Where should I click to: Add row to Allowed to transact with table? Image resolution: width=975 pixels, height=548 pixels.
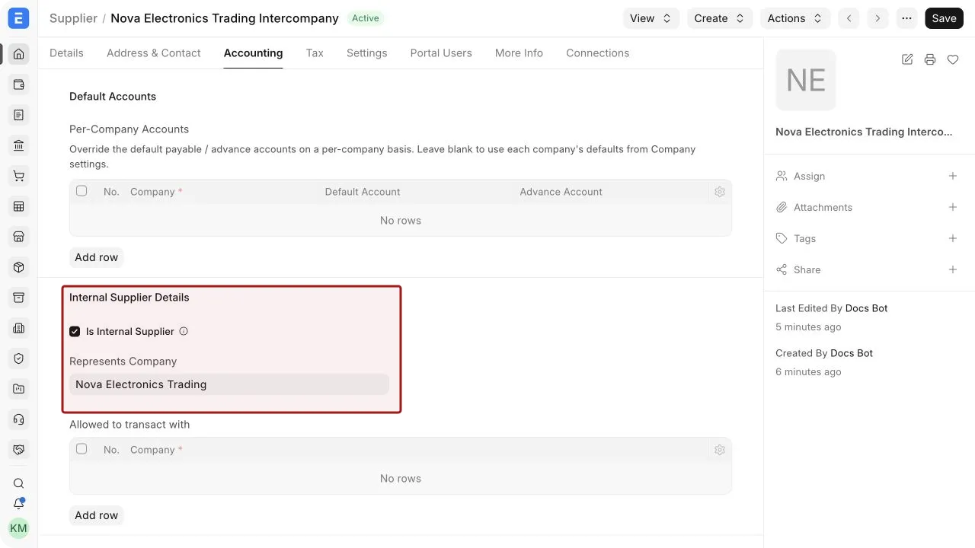coord(97,515)
